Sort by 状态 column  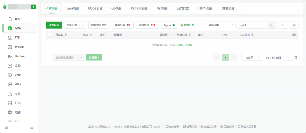[91, 35]
